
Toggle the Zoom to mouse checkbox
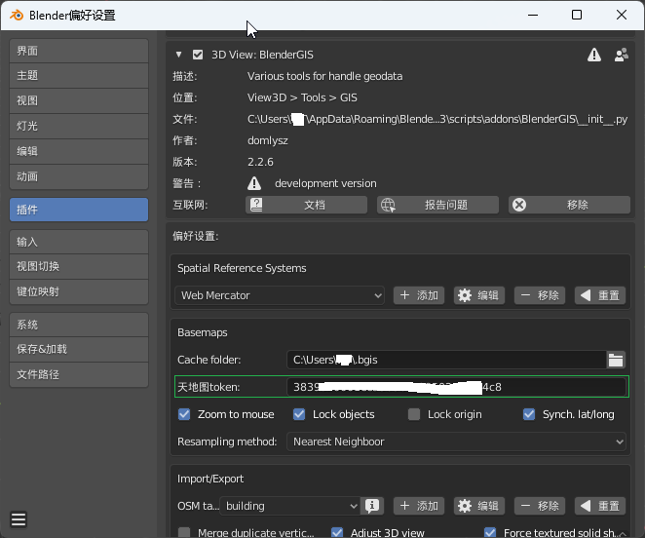(x=184, y=414)
